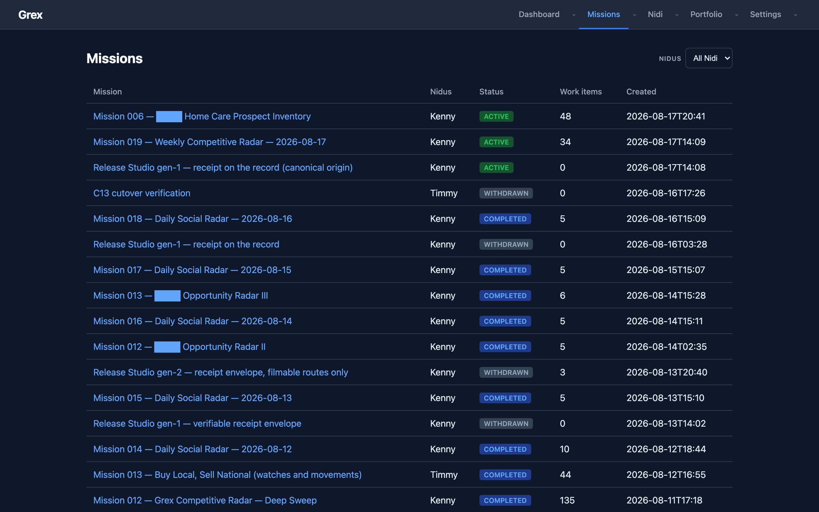819x512 pixels.
Task: Open Mission 013 Opportunity Radar III
Action: click(180, 296)
